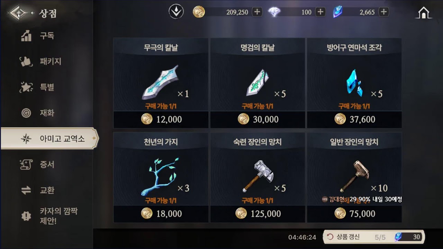Select the 천년의 가지 branch icon

click(160, 176)
